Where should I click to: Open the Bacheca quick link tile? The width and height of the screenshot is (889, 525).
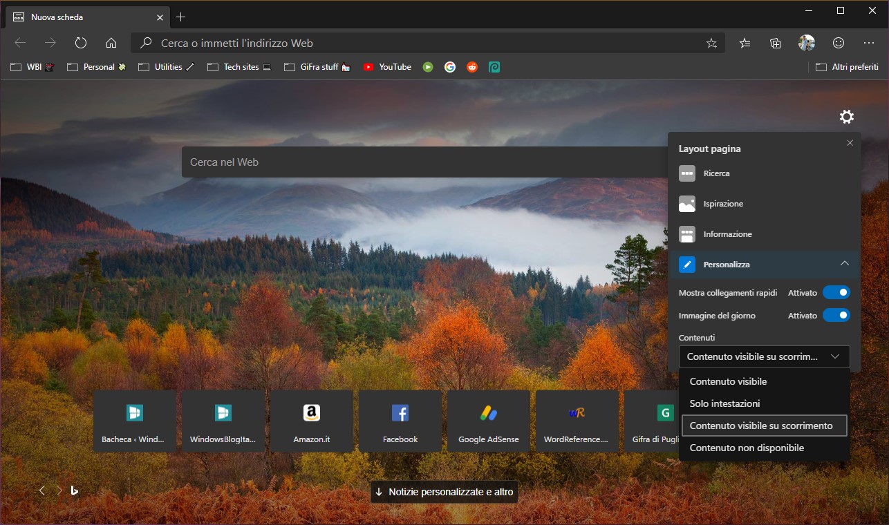pos(135,421)
